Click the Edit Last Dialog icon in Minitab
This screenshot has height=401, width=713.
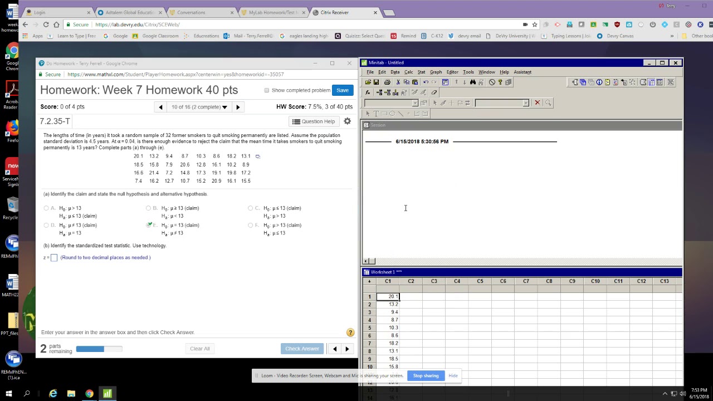tap(446, 82)
